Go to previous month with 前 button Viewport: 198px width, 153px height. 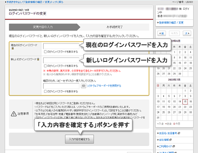162,33
